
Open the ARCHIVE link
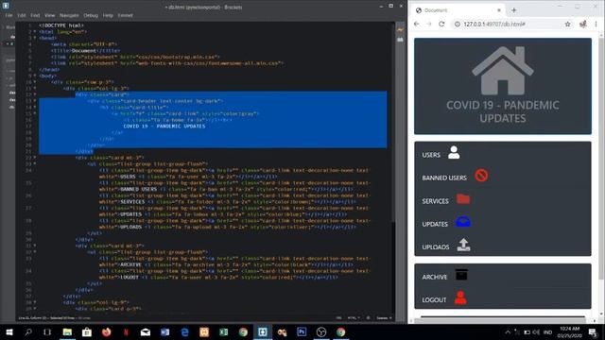pos(435,277)
